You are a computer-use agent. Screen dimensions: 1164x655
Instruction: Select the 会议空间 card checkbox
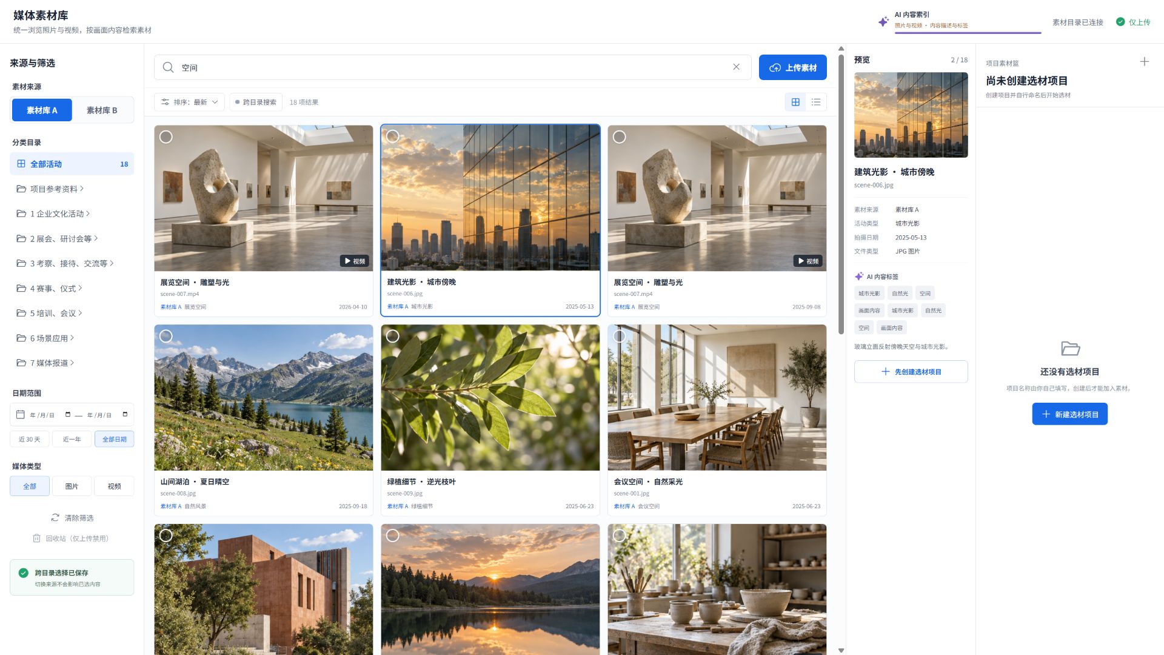(x=620, y=336)
